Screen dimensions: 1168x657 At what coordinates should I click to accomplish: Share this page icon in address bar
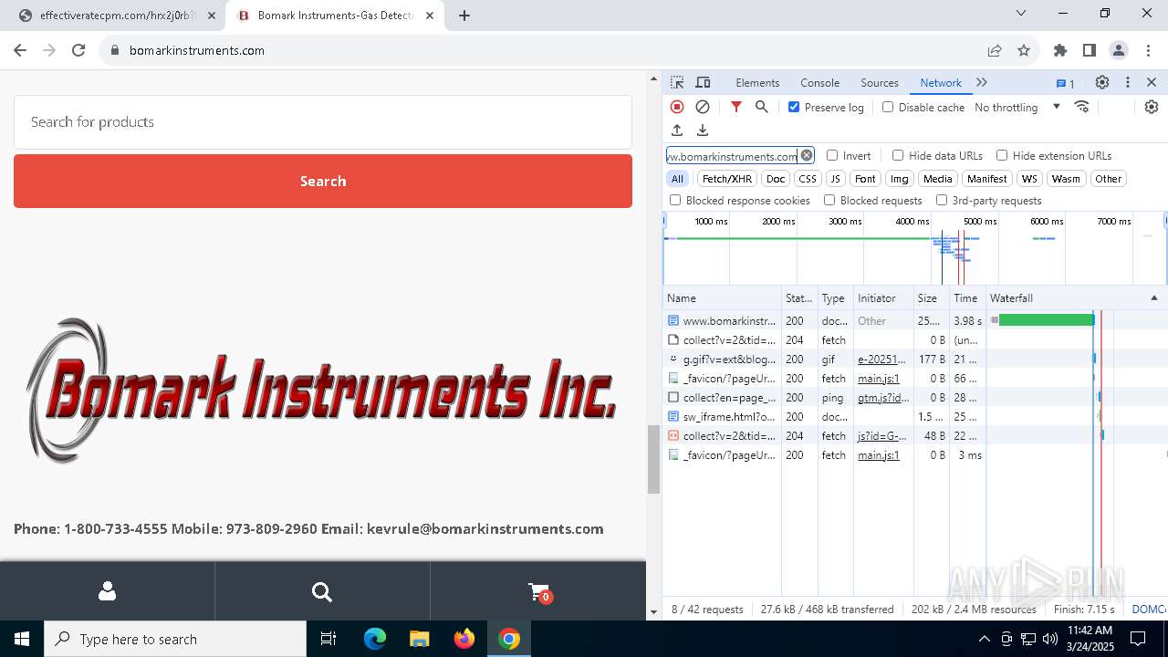click(995, 50)
